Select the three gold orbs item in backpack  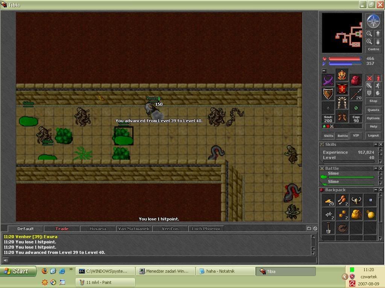342,214
